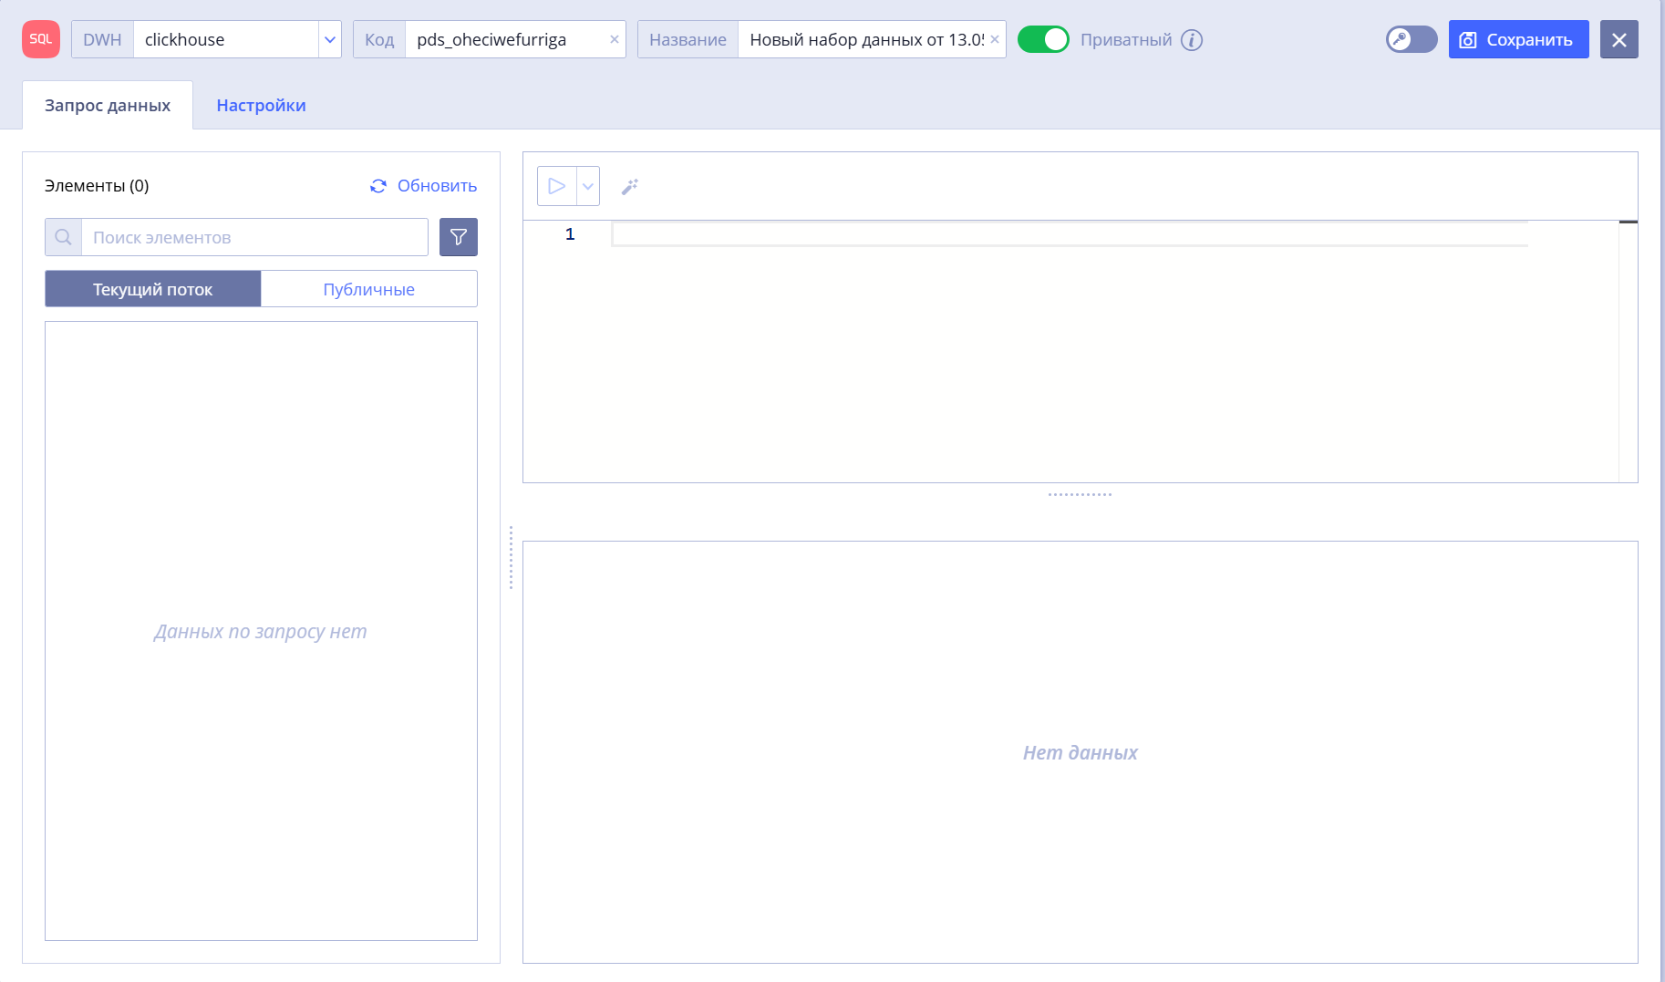Click the red SQL icon

(x=41, y=39)
